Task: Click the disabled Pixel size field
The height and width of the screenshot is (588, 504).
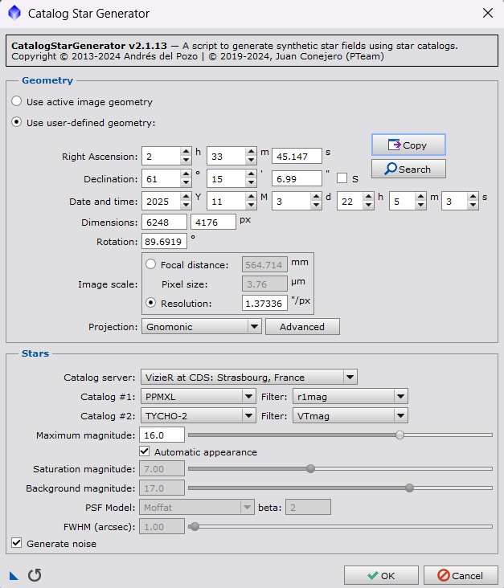Action: (264, 284)
